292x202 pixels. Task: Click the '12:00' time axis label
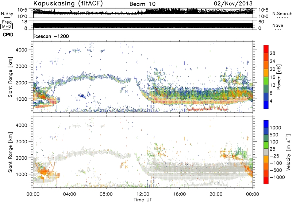coord(143,194)
